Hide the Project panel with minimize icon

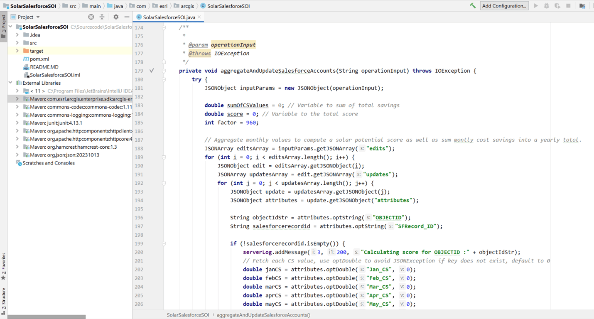(x=127, y=17)
